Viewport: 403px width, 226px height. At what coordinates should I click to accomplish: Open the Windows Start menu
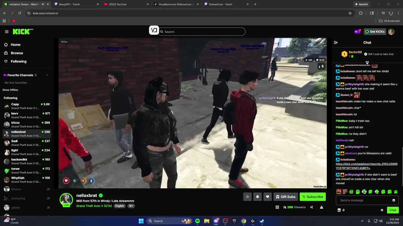(141, 221)
